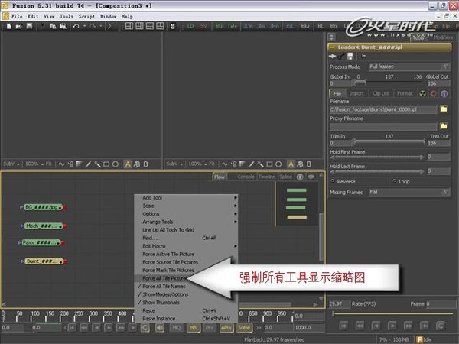This screenshot has height=344, width=459.
Task: Click the first view layout icon
Action: [129, 26]
